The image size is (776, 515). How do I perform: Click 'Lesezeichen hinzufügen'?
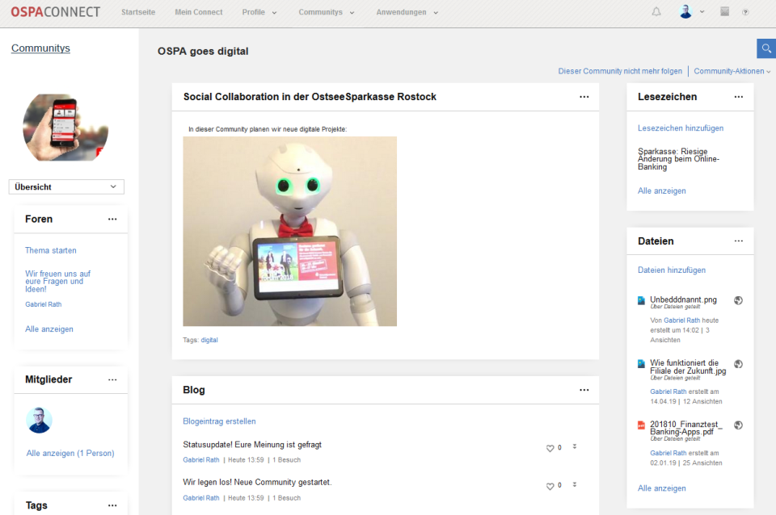pos(681,128)
